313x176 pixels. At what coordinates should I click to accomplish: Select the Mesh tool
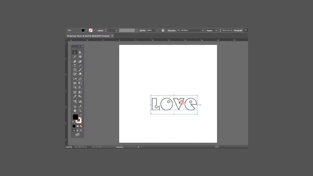coord(75,92)
